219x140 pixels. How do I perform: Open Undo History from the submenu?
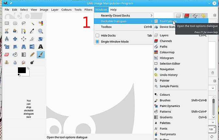(x=181, y=75)
